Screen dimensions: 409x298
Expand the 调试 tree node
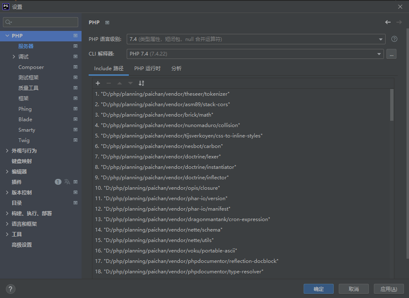(x=14, y=56)
